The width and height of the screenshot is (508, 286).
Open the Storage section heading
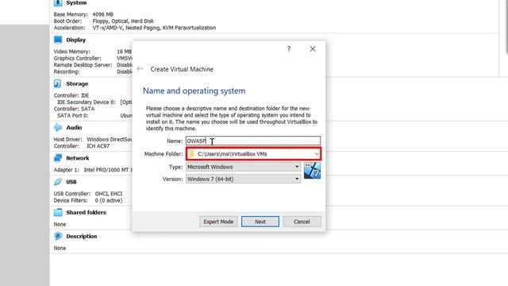(77, 83)
